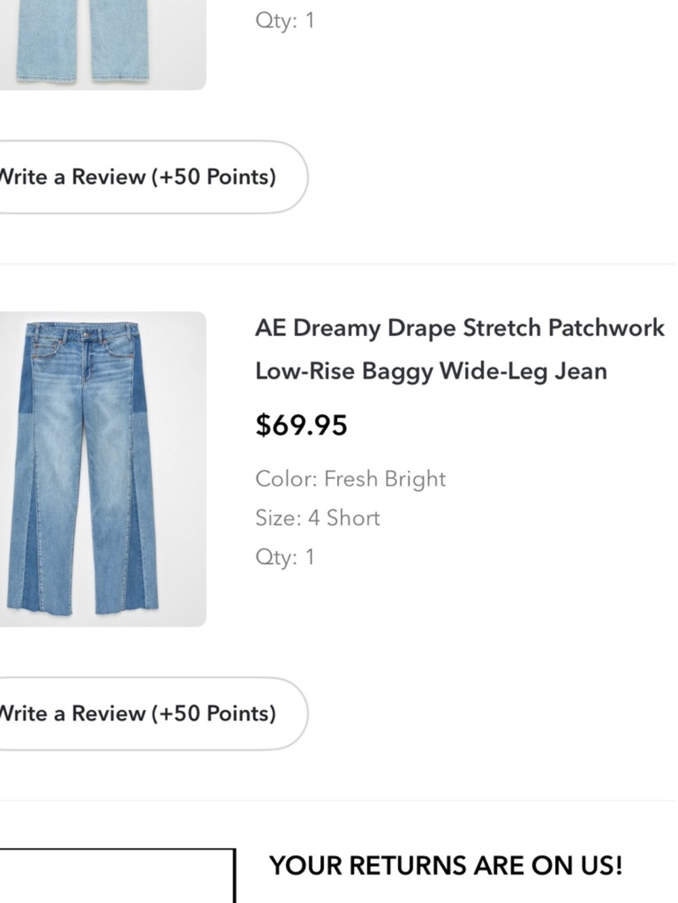Select the Color: Fresh Bright detail

pyautogui.click(x=350, y=478)
